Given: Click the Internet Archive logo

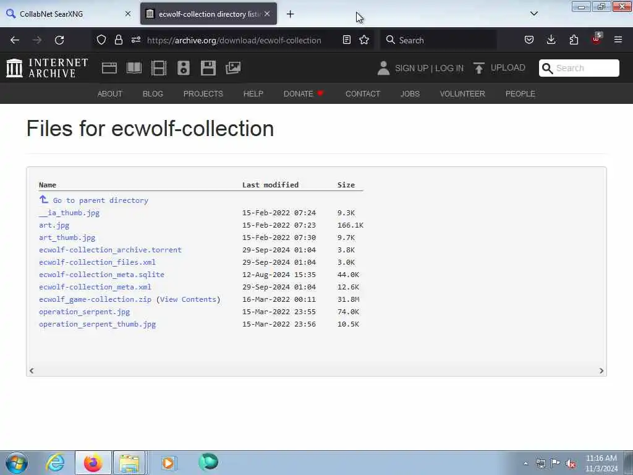Looking at the screenshot, I should point(47,68).
